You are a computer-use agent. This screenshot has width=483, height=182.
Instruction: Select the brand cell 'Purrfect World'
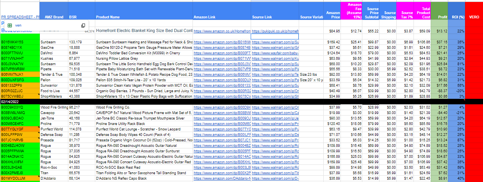[x=54, y=129]
